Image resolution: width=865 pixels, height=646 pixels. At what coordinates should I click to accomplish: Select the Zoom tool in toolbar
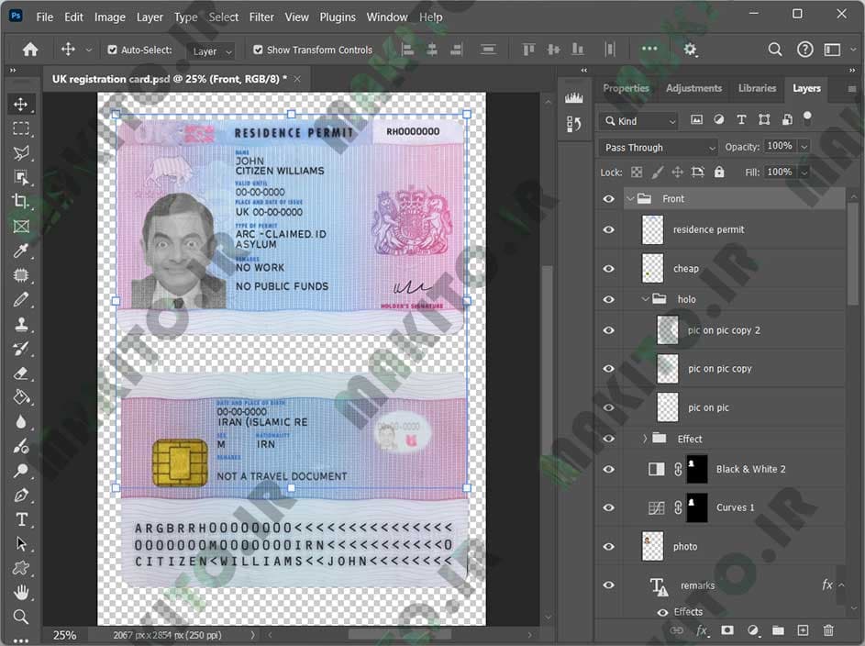coord(21,617)
